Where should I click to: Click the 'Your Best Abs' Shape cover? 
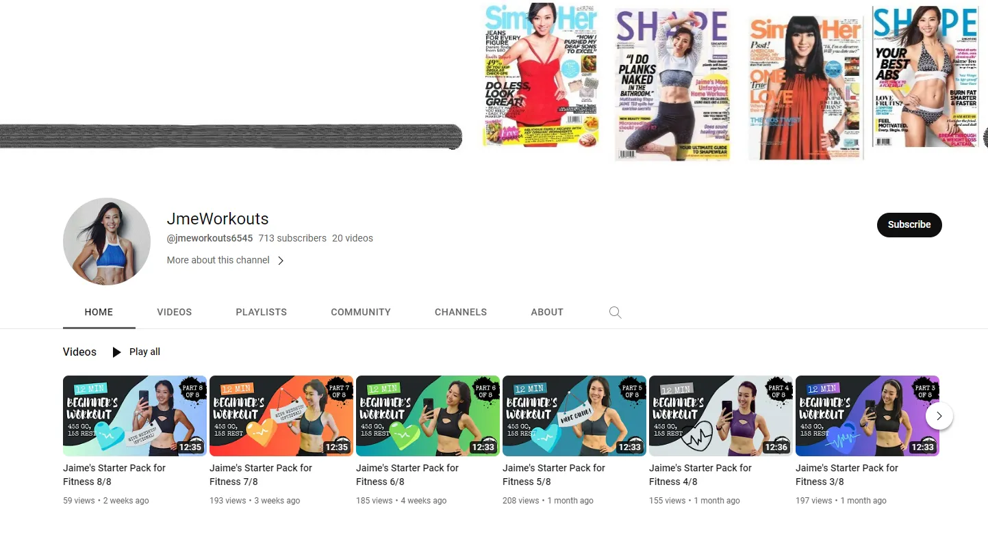click(x=924, y=77)
